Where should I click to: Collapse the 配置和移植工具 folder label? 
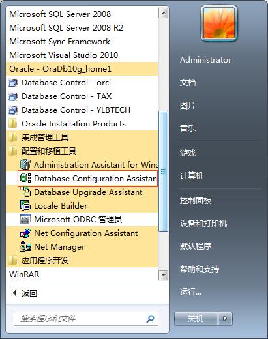coord(49,151)
